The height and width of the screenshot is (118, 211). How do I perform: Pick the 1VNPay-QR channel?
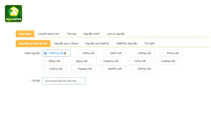coord(143,53)
